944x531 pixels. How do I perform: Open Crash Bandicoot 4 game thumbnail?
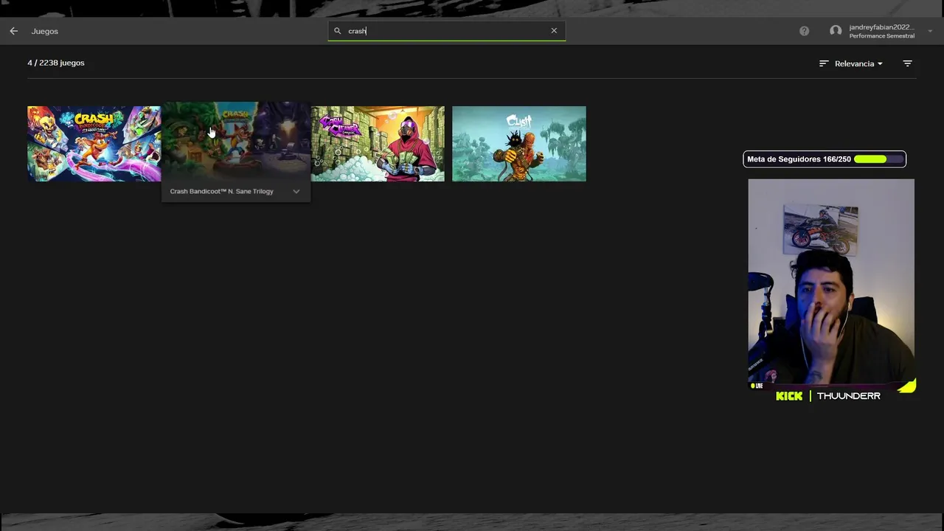94,144
